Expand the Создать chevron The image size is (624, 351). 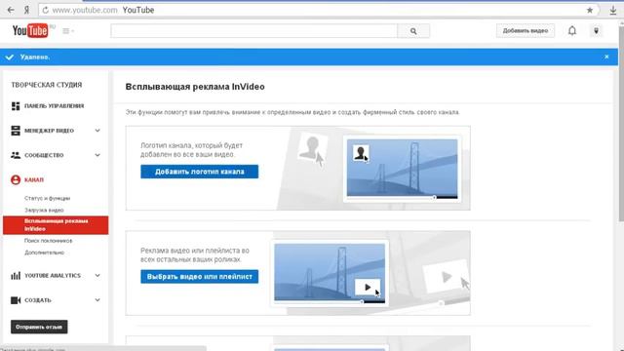(97, 300)
